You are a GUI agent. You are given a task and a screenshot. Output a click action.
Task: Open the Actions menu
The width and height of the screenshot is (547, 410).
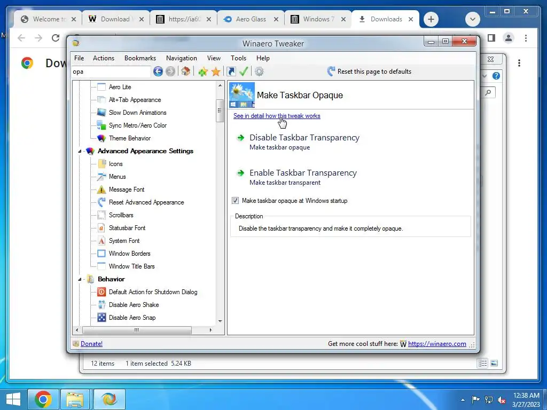point(104,58)
